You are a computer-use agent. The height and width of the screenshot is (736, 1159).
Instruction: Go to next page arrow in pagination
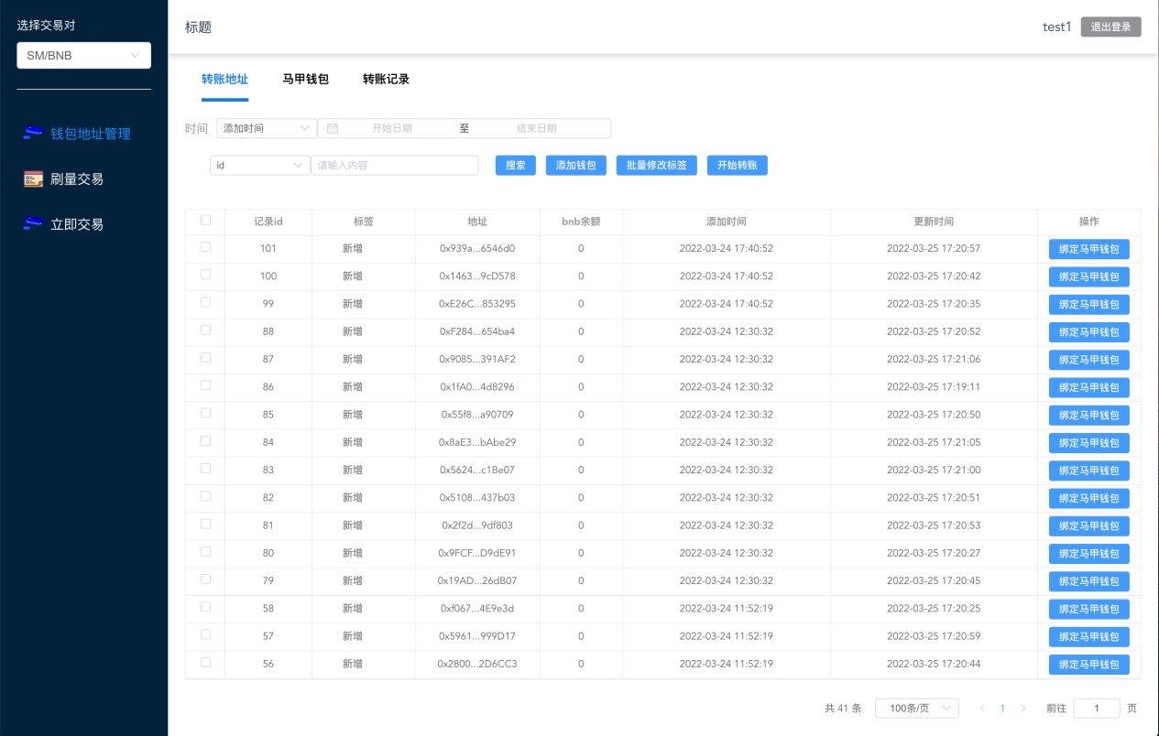[1023, 709]
